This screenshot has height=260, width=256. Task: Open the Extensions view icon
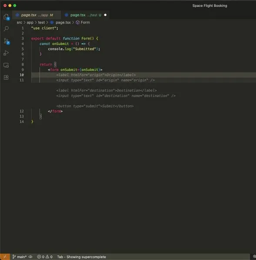tap(6, 77)
